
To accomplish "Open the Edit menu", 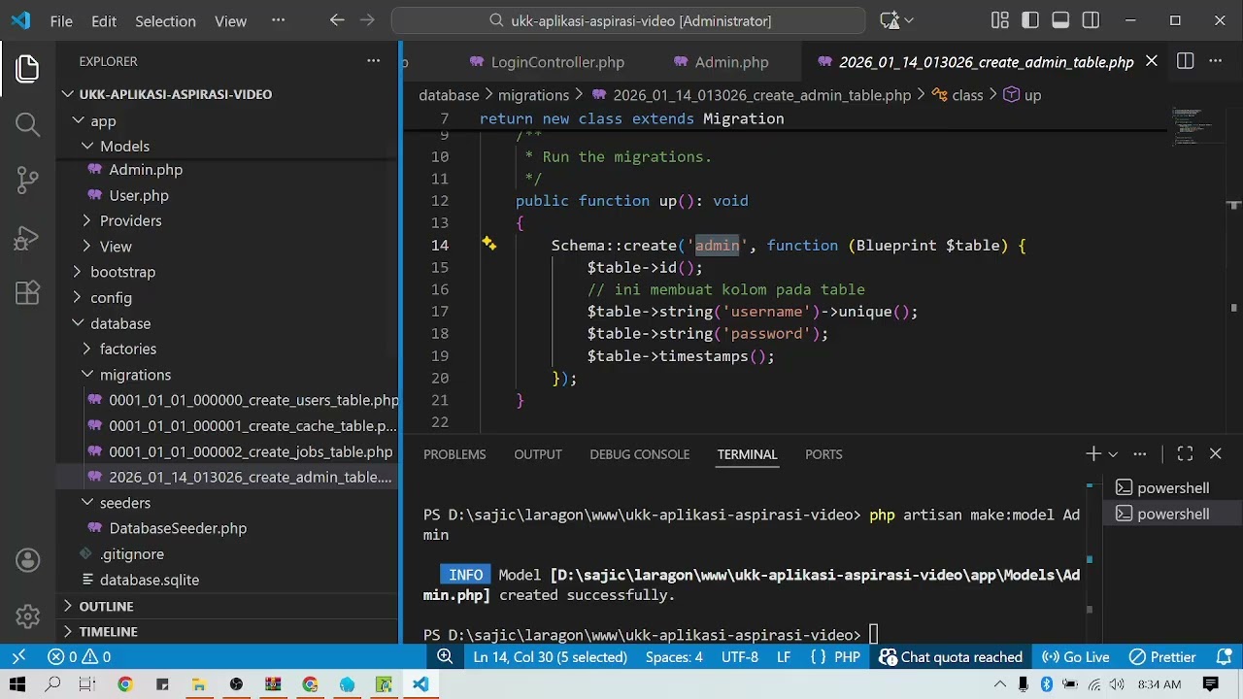I will pyautogui.click(x=104, y=20).
